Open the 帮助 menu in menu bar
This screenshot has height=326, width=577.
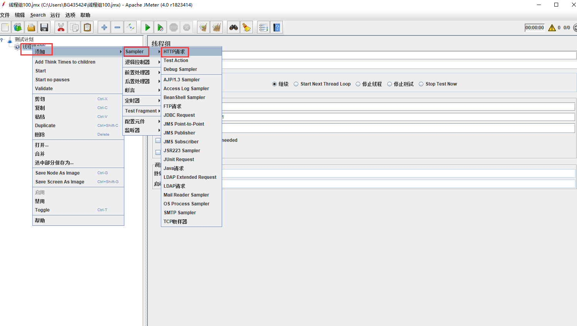coord(85,15)
